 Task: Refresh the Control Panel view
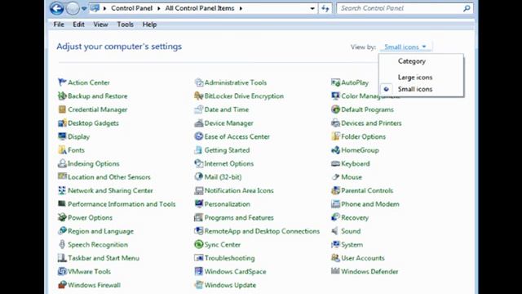point(325,8)
